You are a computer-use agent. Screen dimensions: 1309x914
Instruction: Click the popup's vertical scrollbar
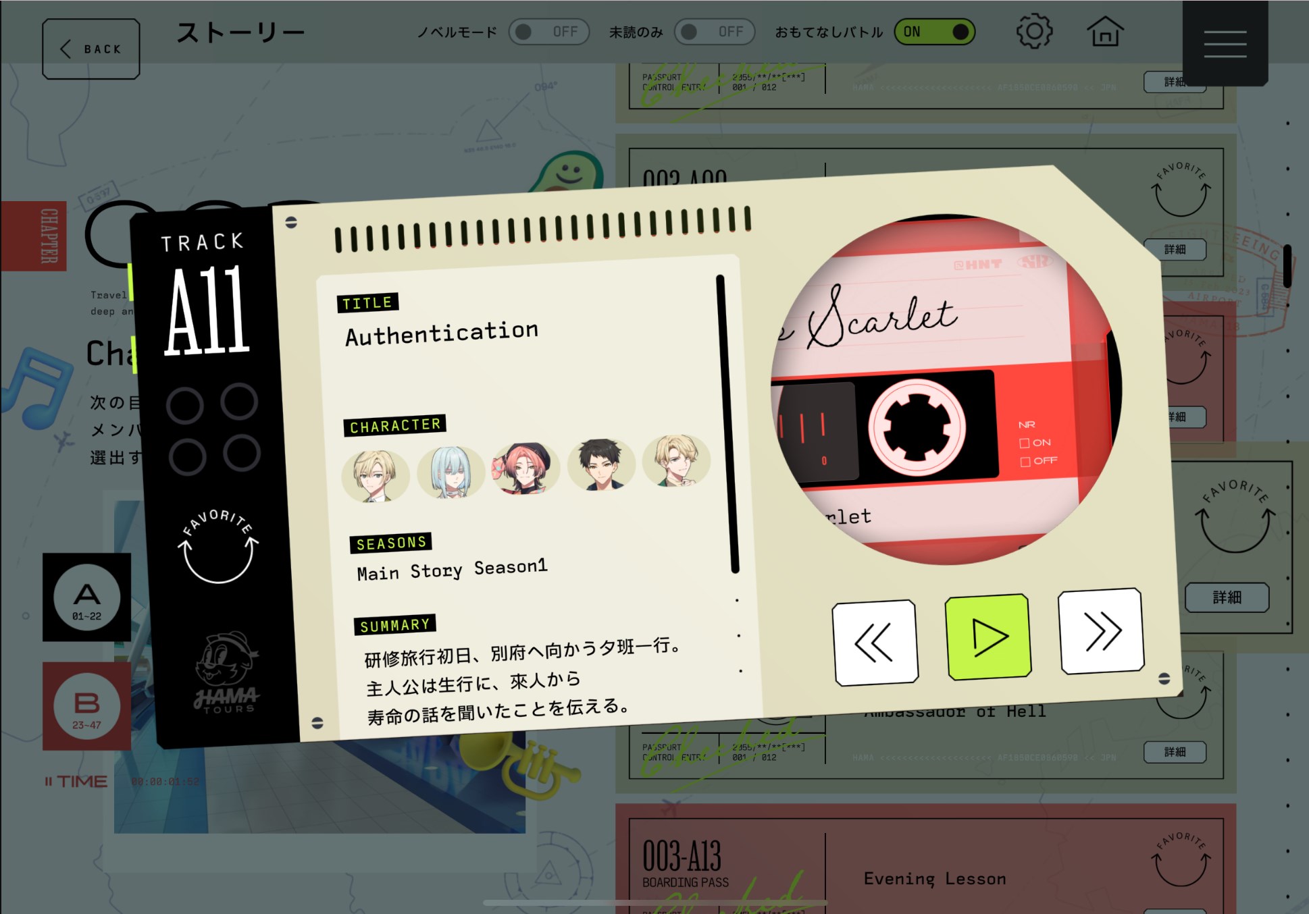tap(727, 423)
